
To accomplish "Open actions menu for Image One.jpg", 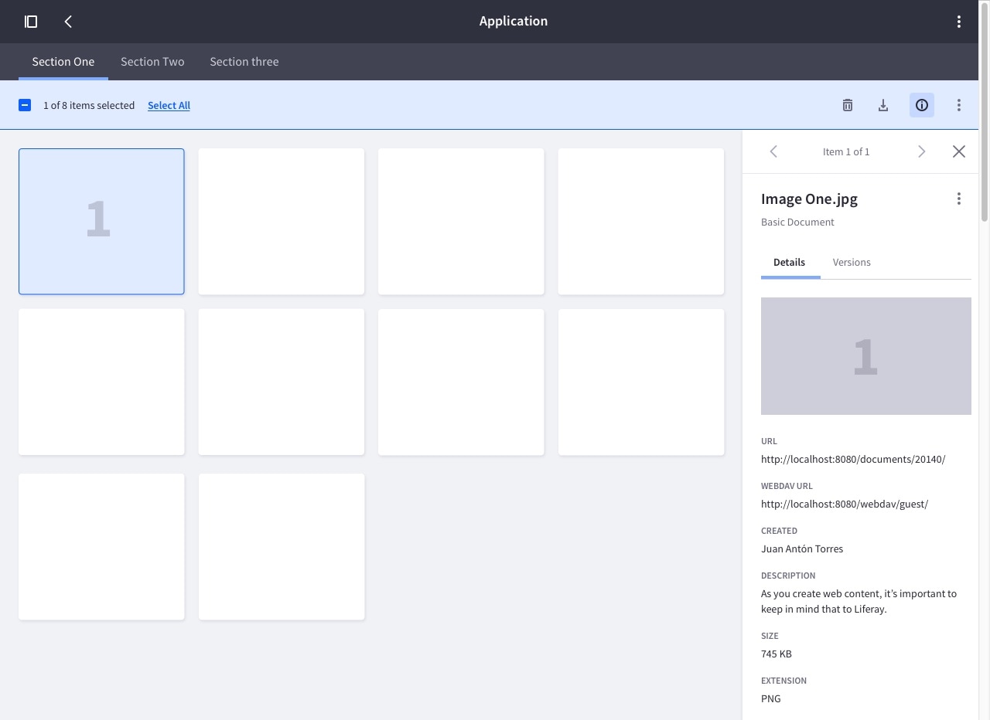I will coord(958,199).
